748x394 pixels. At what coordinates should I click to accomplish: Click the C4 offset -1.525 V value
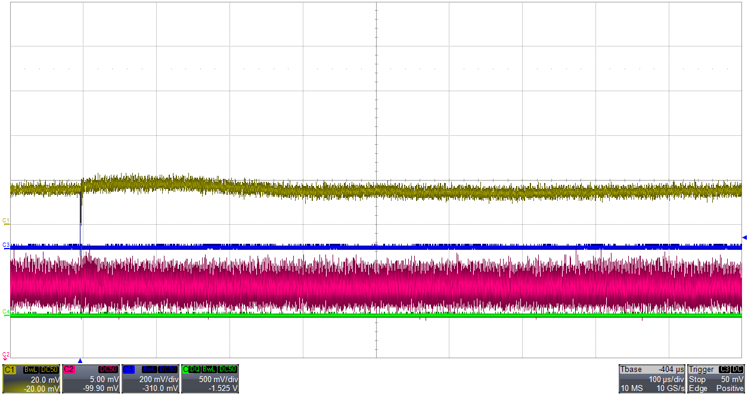(x=224, y=389)
